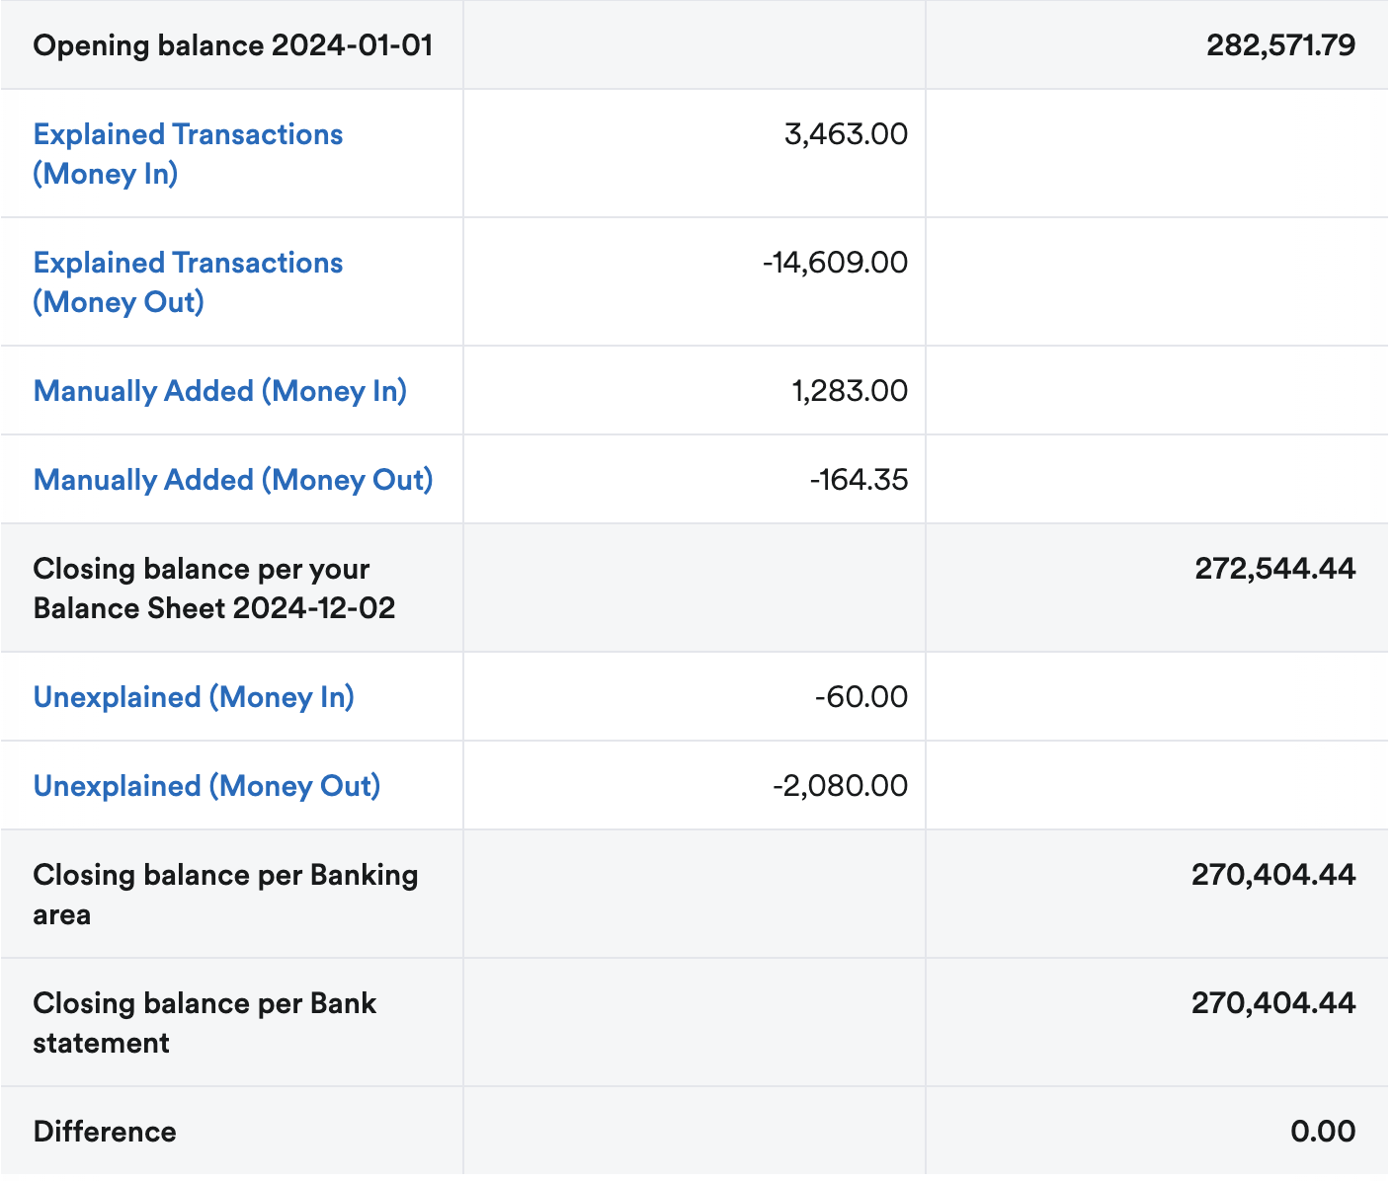Select the Difference value 0.00
The height and width of the screenshot is (1181, 1393).
point(1323,1132)
